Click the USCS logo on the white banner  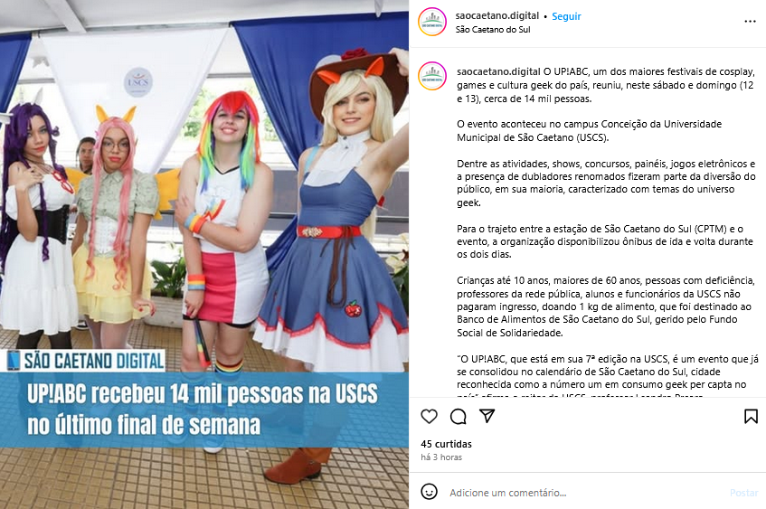pyautogui.click(x=138, y=81)
